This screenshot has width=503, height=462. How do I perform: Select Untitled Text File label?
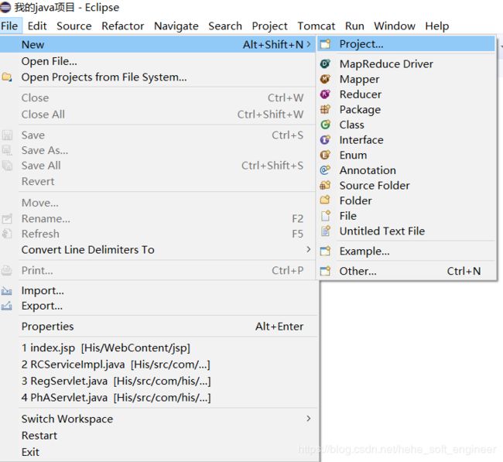pos(382,231)
